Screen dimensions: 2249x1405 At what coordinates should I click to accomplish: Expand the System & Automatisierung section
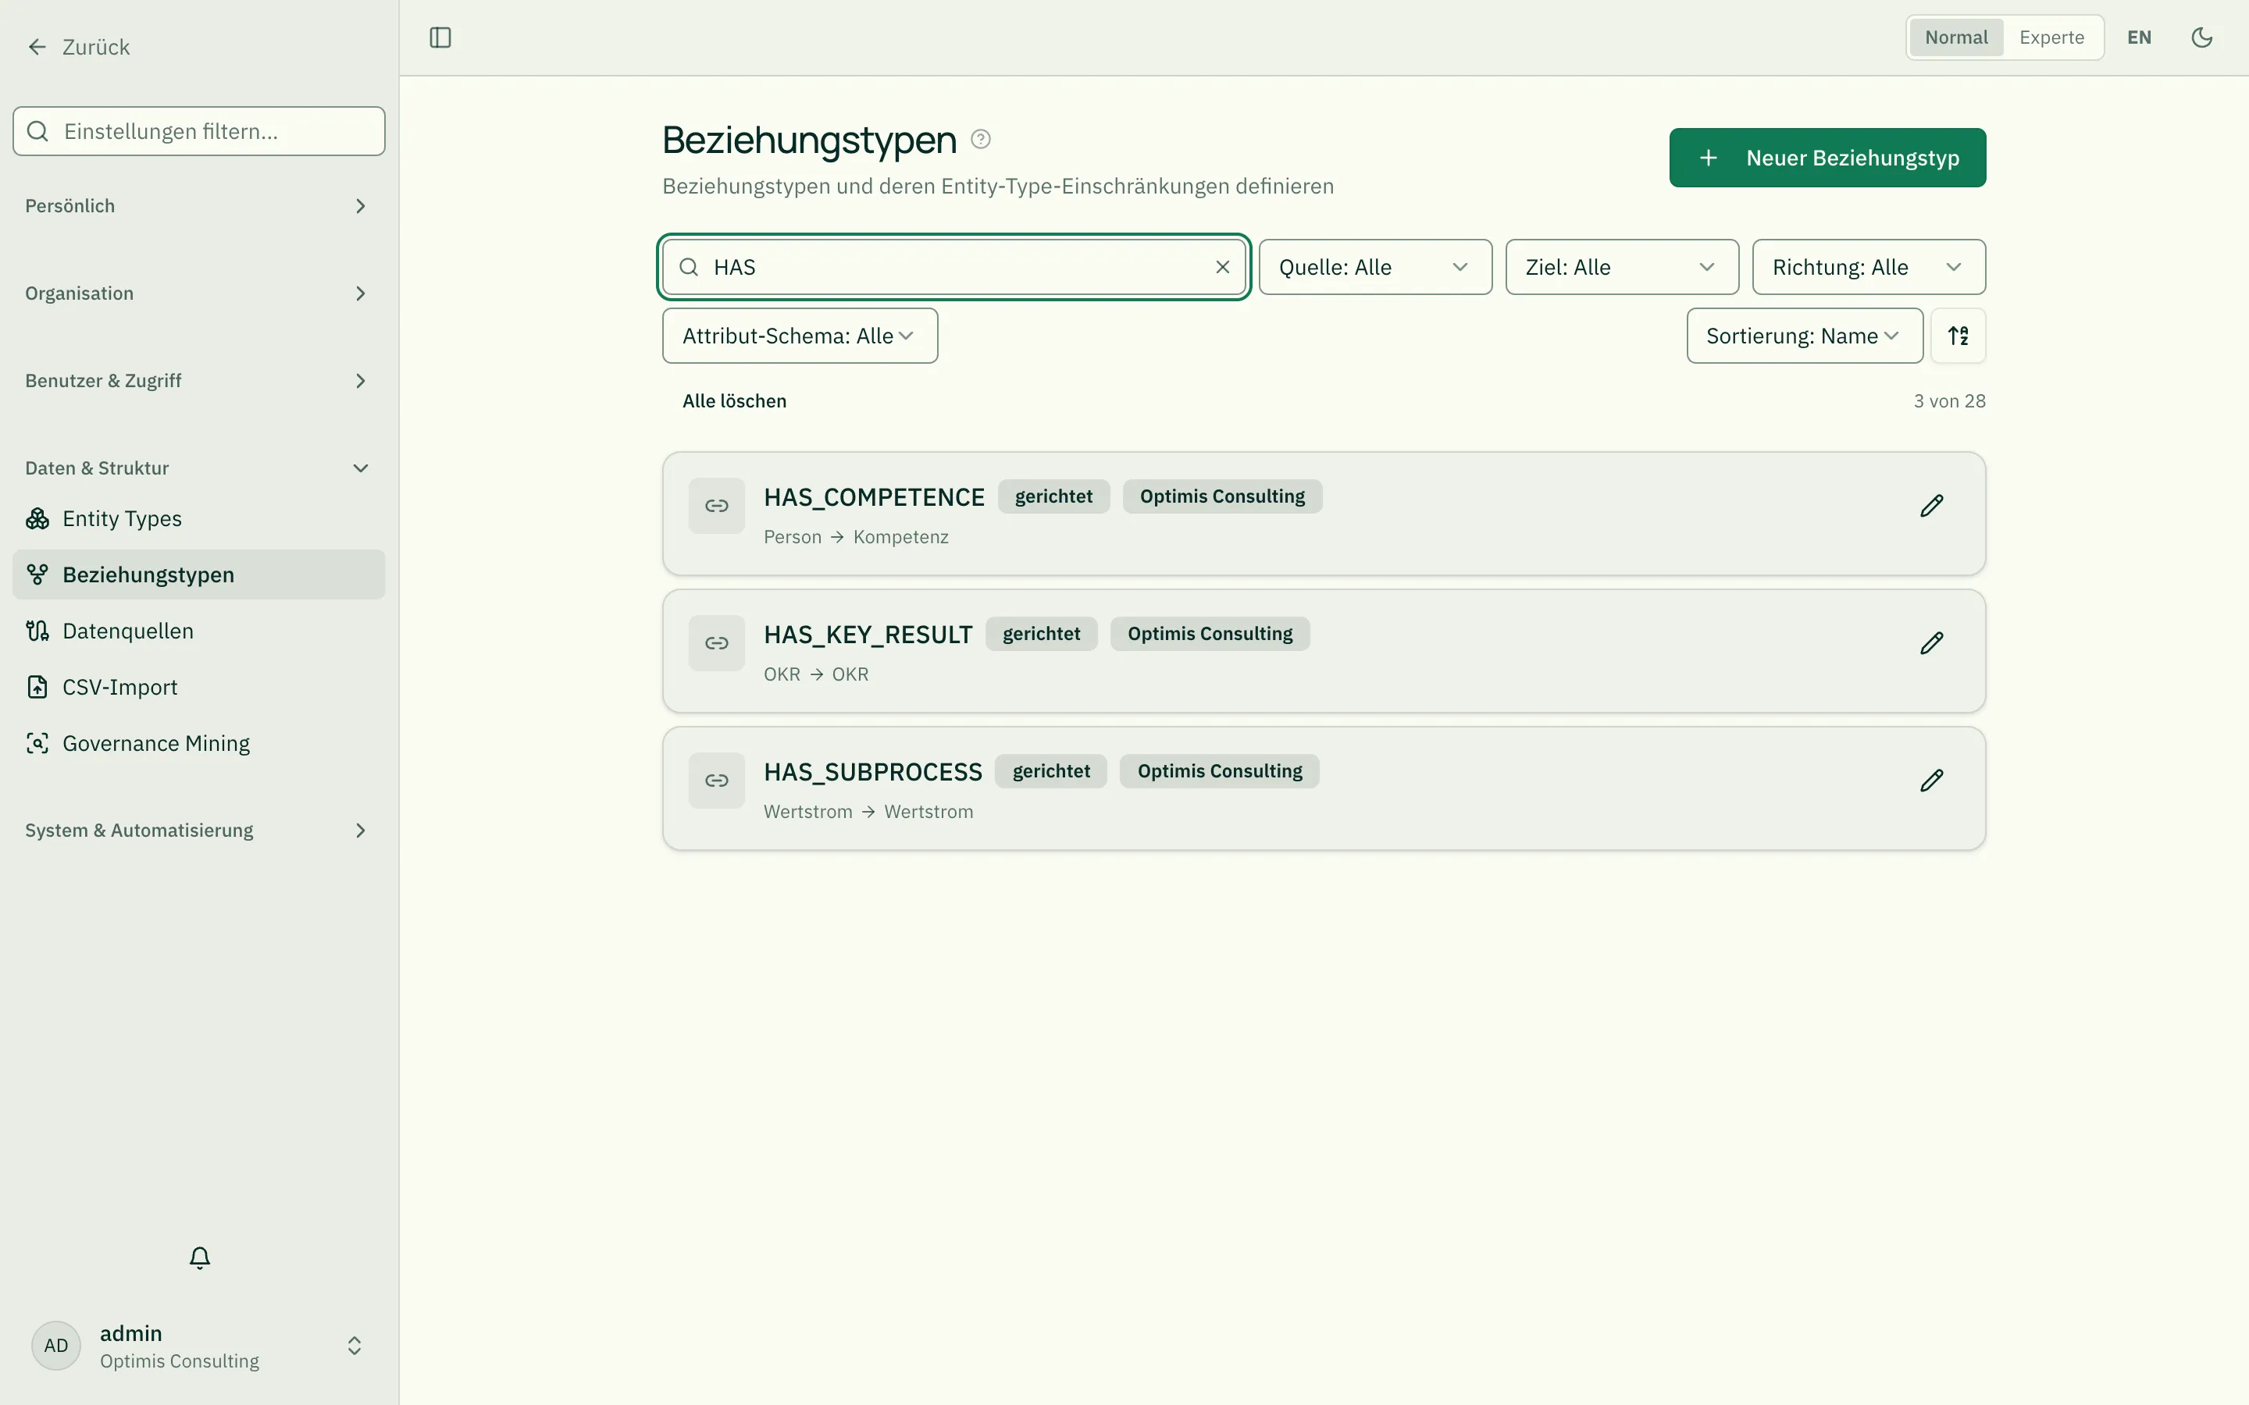pyautogui.click(x=198, y=831)
